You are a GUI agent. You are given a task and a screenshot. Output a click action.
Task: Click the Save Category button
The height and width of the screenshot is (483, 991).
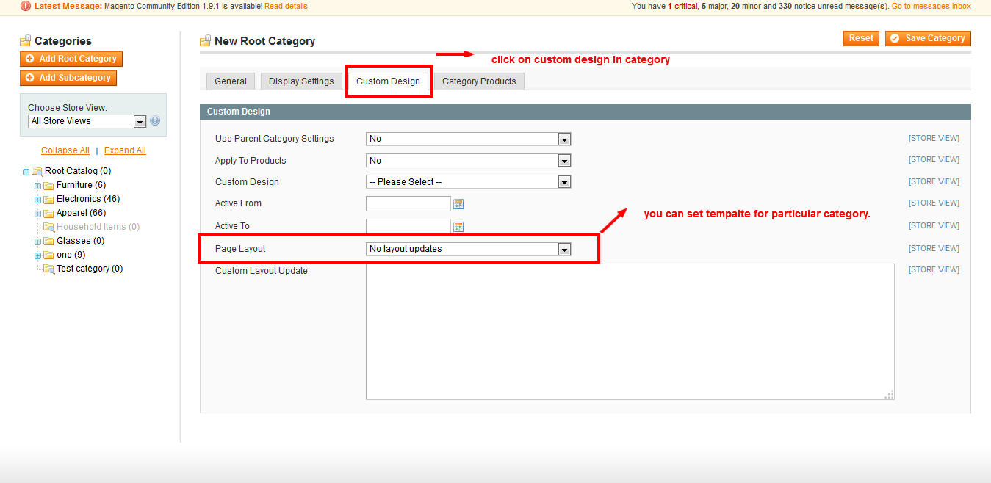[928, 38]
